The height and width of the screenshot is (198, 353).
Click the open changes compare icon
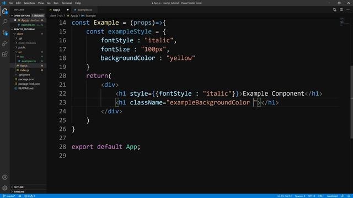pos(335,10)
